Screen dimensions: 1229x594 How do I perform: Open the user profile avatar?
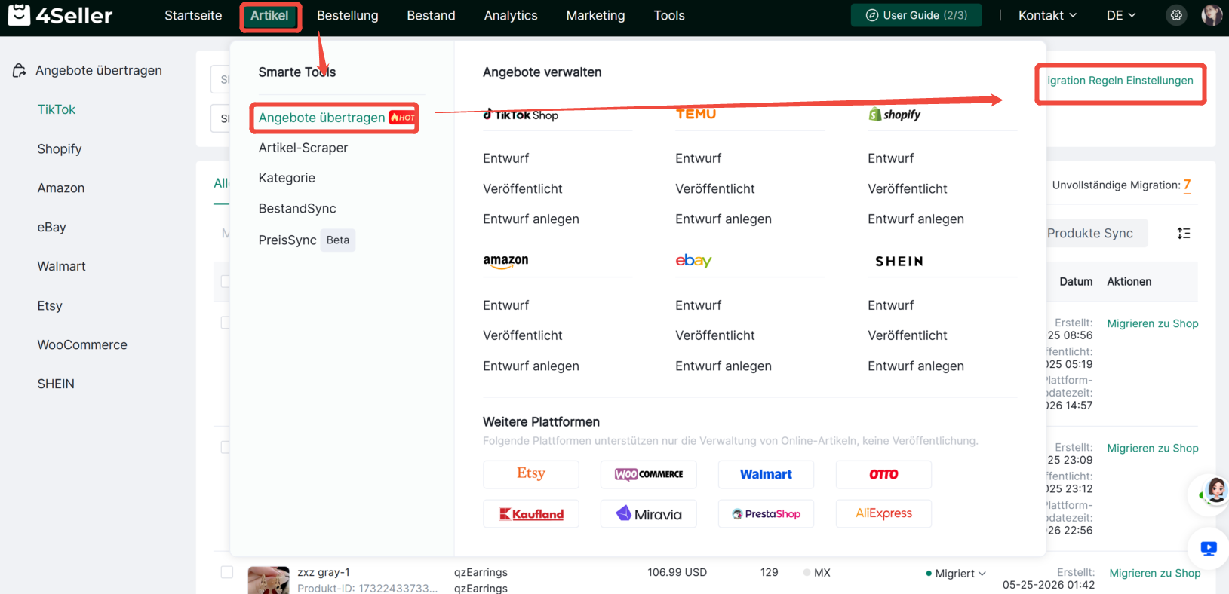[x=1212, y=15]
